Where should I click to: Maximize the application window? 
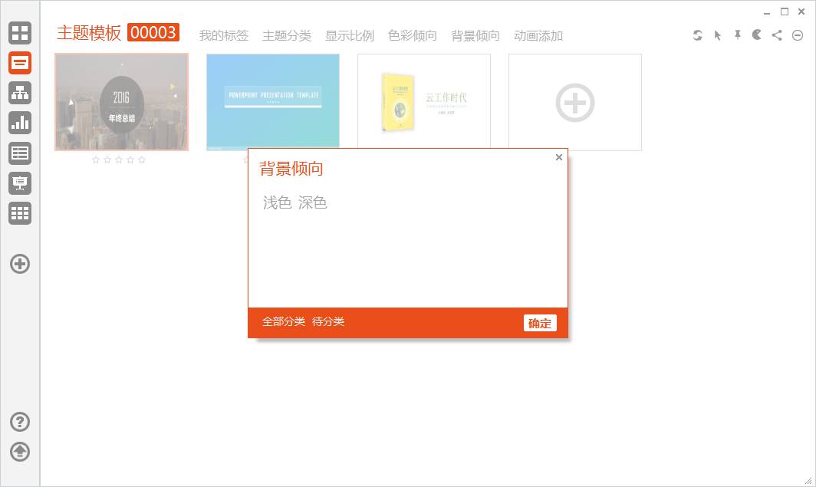click(x=785, y=12)
